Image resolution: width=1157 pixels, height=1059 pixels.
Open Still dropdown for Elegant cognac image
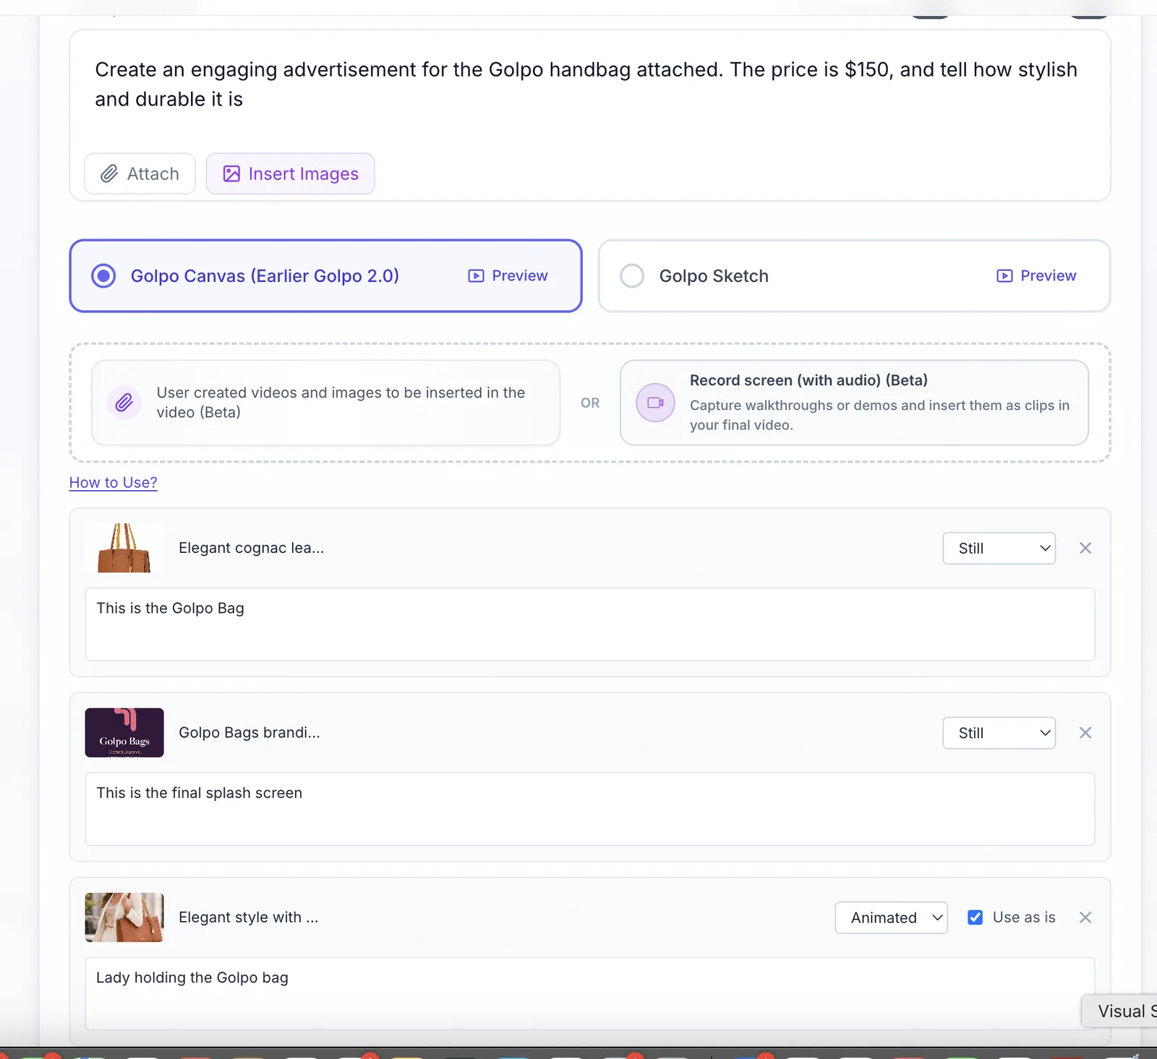(999, 549)
